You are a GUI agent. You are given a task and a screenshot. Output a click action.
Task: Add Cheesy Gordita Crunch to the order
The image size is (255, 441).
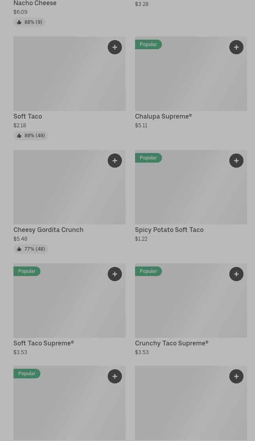115,161
